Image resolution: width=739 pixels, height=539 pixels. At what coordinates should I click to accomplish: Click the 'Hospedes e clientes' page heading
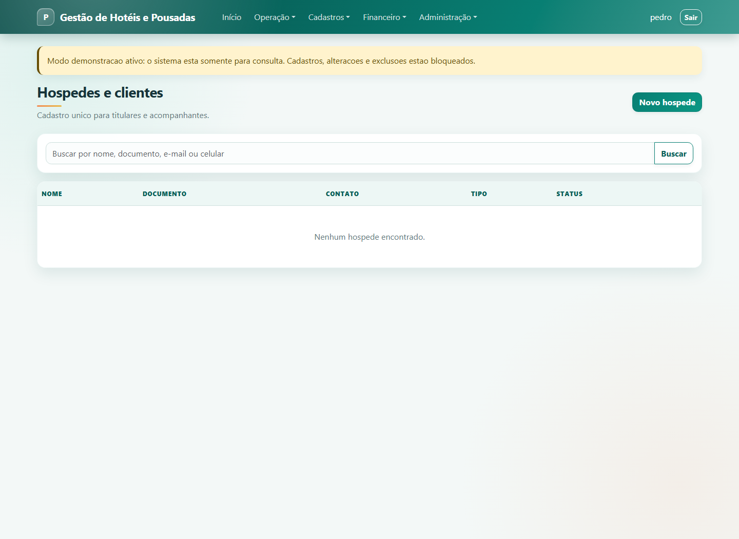click(x=100, y=92)
